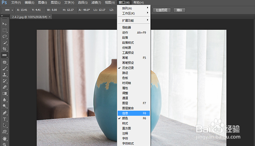Open the 图像(I) menu
Image resolution: width=255 pixels, height=146 pixels.
(x=43, y=3)
